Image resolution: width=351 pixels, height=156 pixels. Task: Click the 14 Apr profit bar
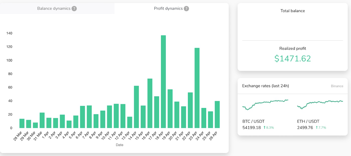[x=136, y=107]
